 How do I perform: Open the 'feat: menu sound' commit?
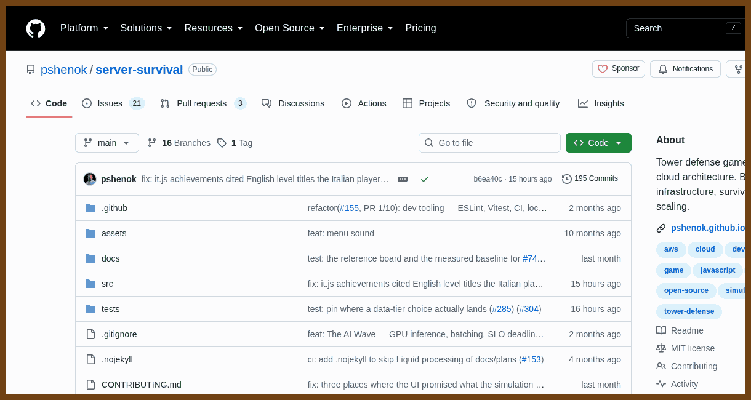click(x=341, y=233)
